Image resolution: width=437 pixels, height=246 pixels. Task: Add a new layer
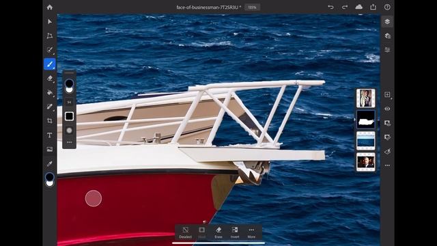coord(387,94)
